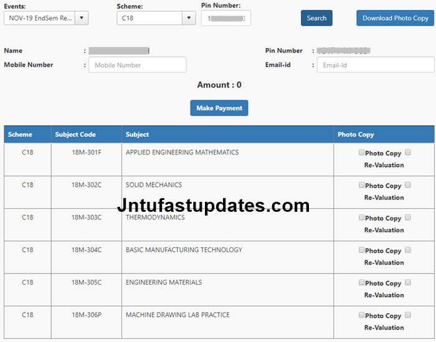This screenshot has height=342, width=436.
Task: Click the Pin Number field beside Search
Action: [225, 18]
